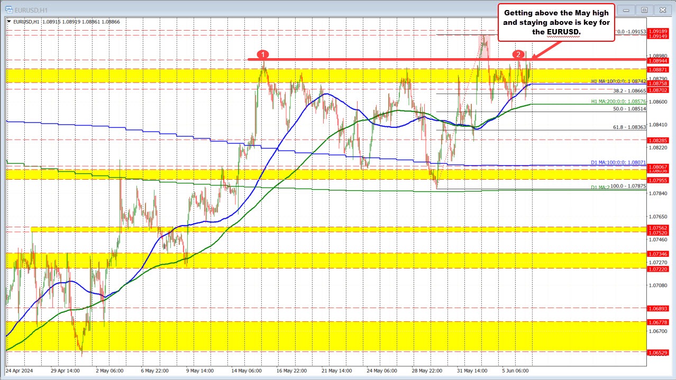This screenshot has height=380, width=676.
Task: Click the red 1.08944 resistance price label
Action: coord(660,61)
